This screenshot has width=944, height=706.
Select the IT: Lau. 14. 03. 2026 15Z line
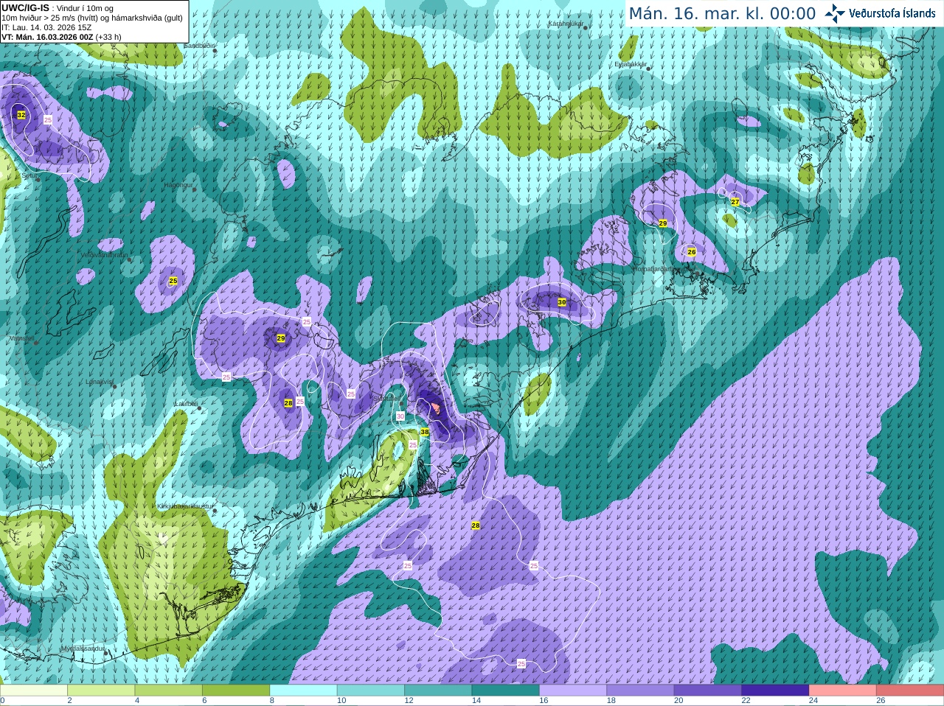(x=46, y=27)
